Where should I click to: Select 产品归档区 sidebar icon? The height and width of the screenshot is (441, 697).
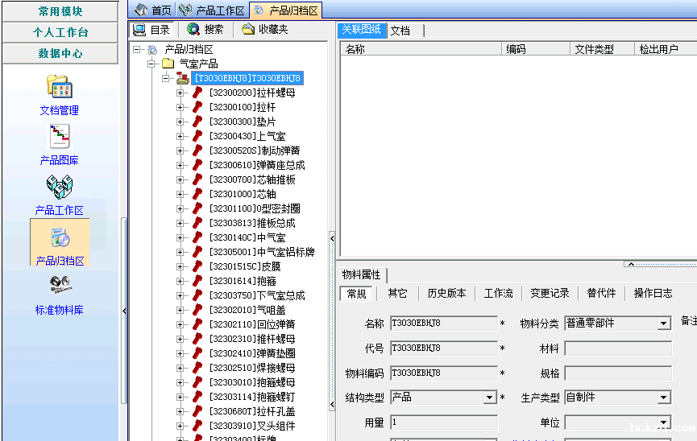pos(60,237)
